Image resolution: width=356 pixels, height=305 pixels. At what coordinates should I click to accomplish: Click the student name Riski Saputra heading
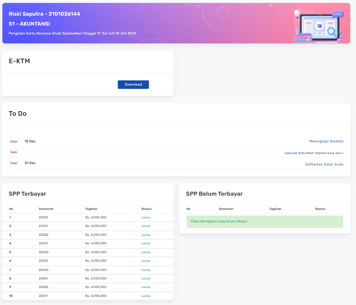(44, 14)
